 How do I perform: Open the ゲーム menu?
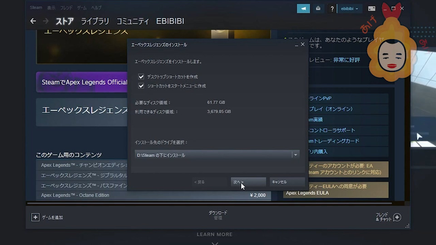[82, 8]
